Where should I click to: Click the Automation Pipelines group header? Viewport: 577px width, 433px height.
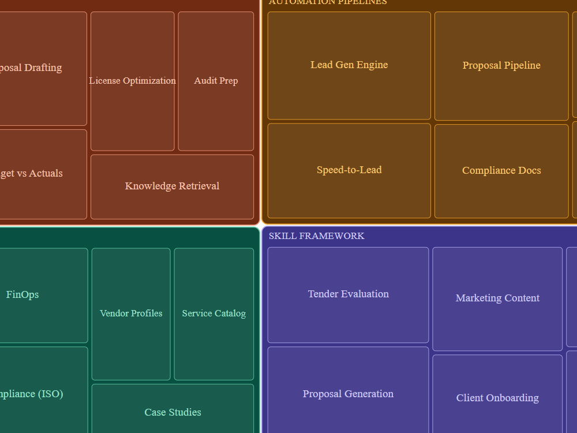click(x=328, y=2)
